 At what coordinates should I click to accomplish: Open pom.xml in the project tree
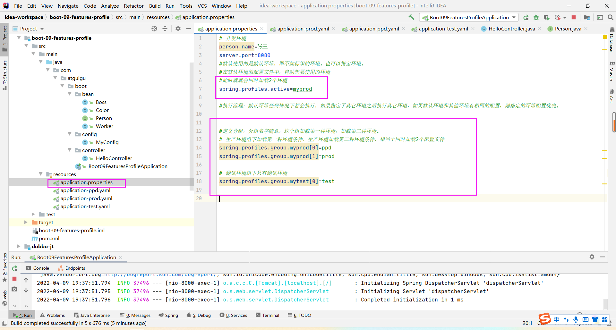49,238
